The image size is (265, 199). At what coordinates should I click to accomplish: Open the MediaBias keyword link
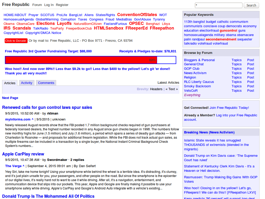pyautogui.click(x=124, y=19)
